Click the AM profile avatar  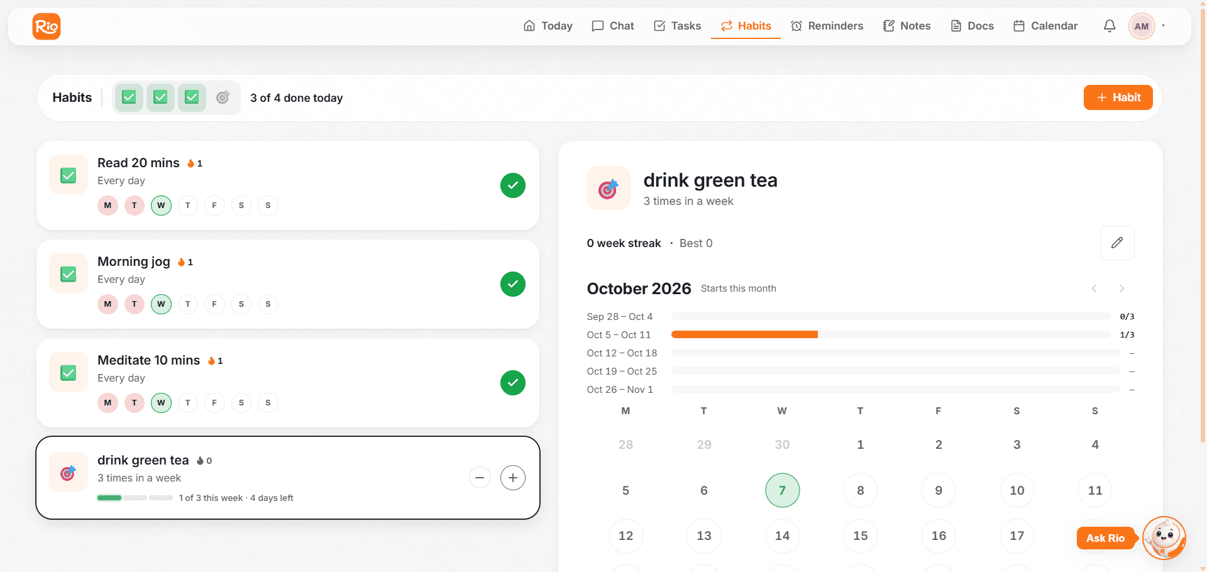pos(1142,26)
